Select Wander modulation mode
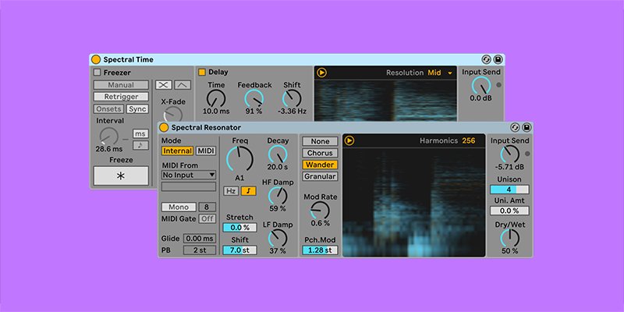This screenshot has width=624, height=312. pos(320,165)
